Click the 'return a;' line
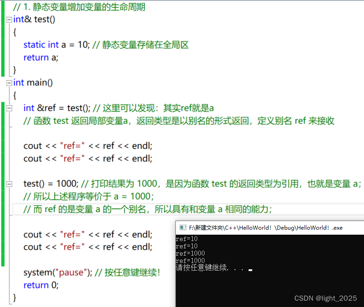Screen dimensions: 364x307 pos(41,57)
